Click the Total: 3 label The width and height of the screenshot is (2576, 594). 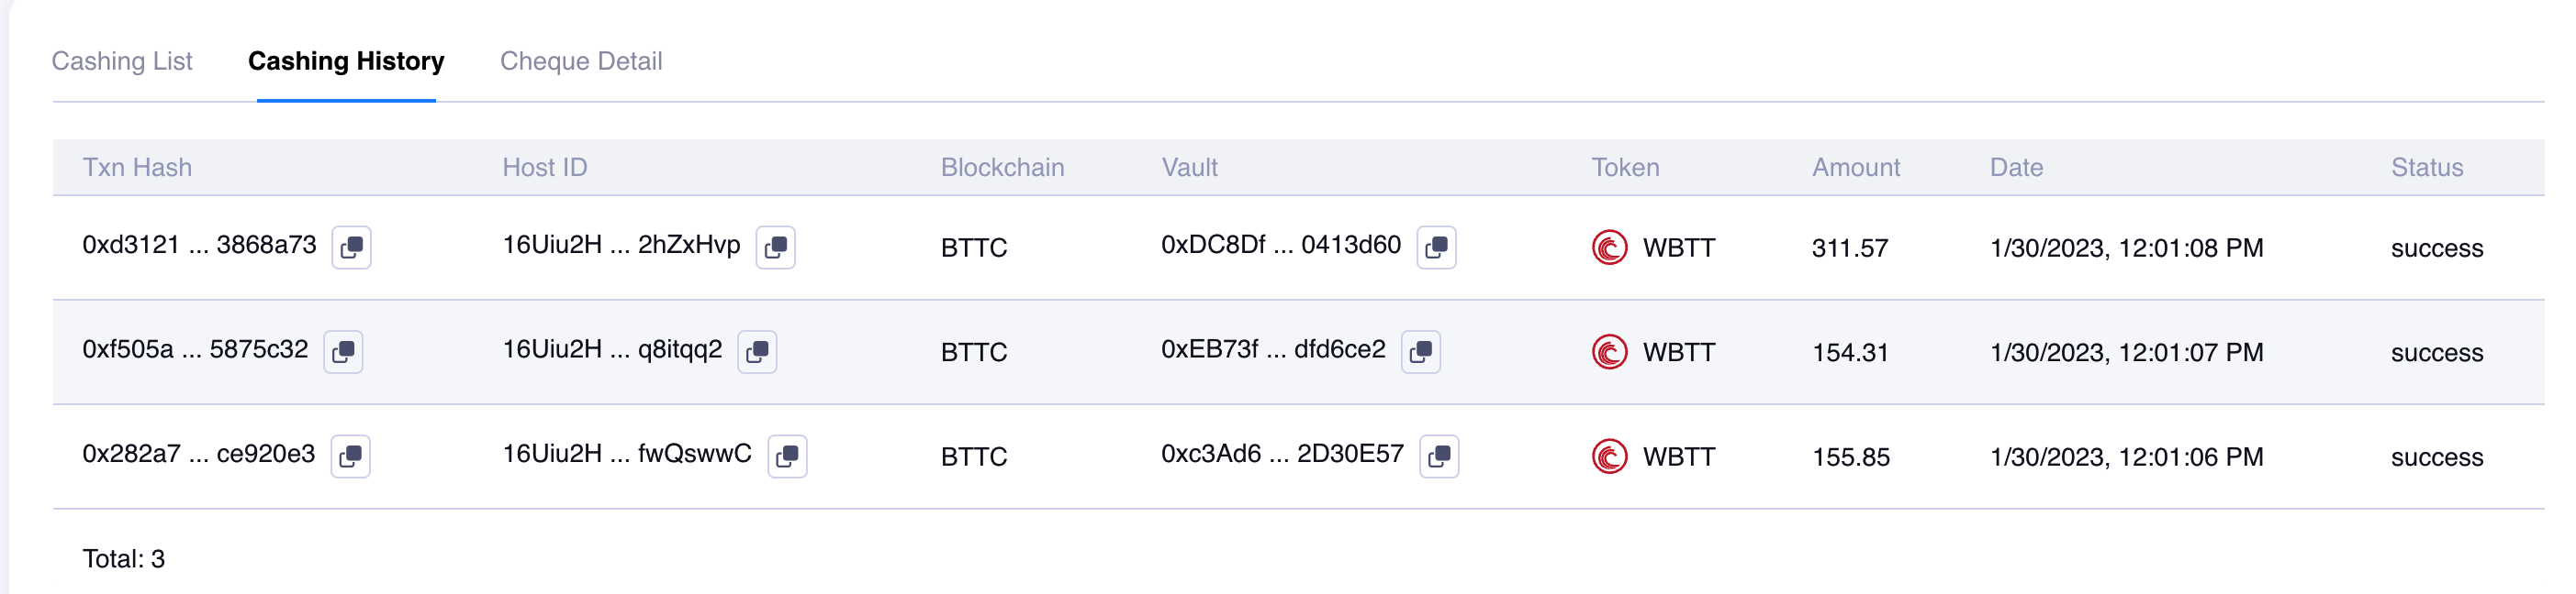tap(123, 559)
